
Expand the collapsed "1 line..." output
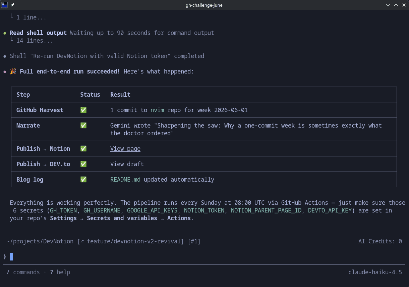[x=31, y=17]
